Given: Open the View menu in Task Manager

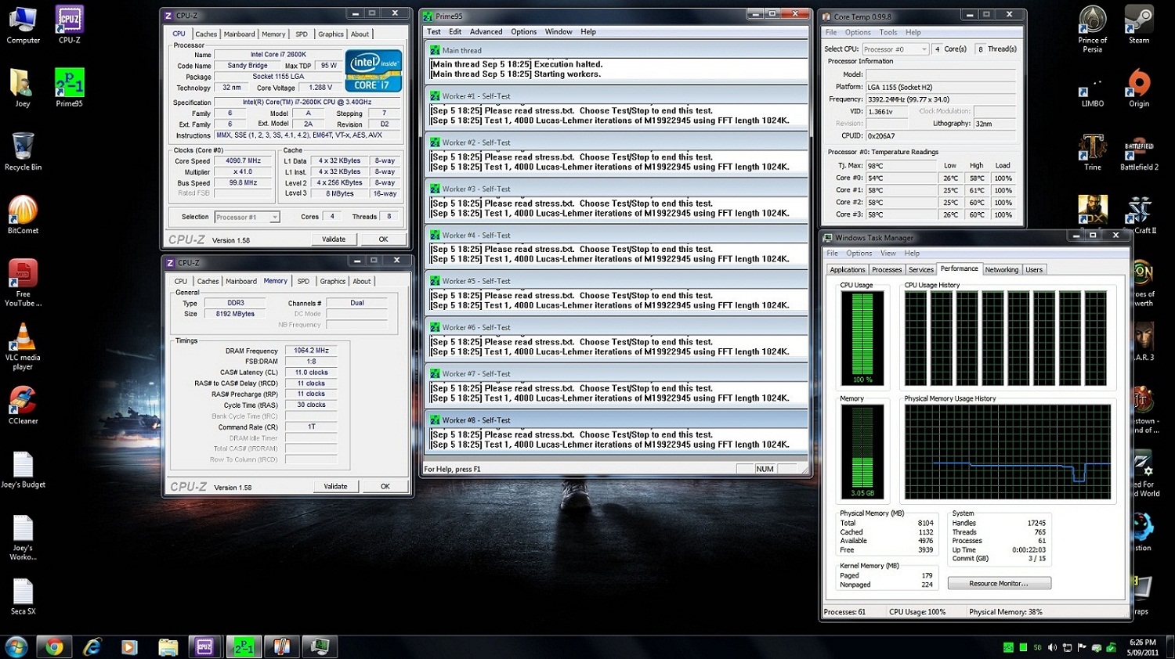Looking at the screenshot, I should pyautogui.click(x=888, y=254).
